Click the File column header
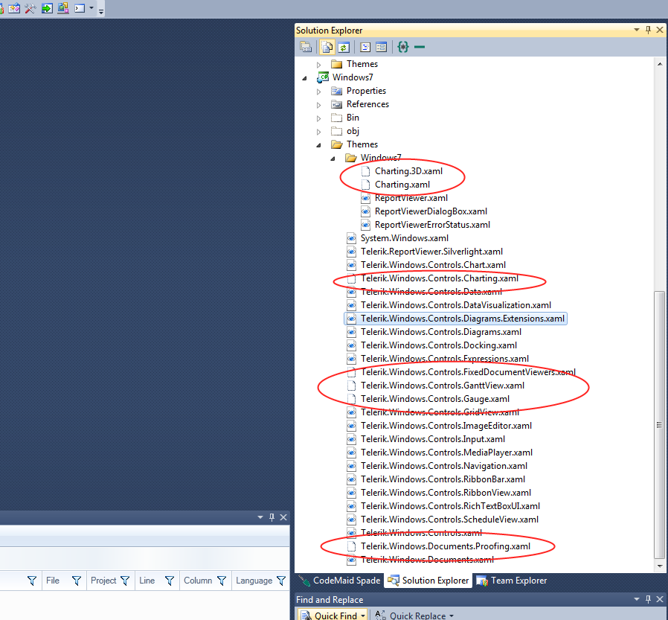The image size is (668, 620). pos(52,581)
